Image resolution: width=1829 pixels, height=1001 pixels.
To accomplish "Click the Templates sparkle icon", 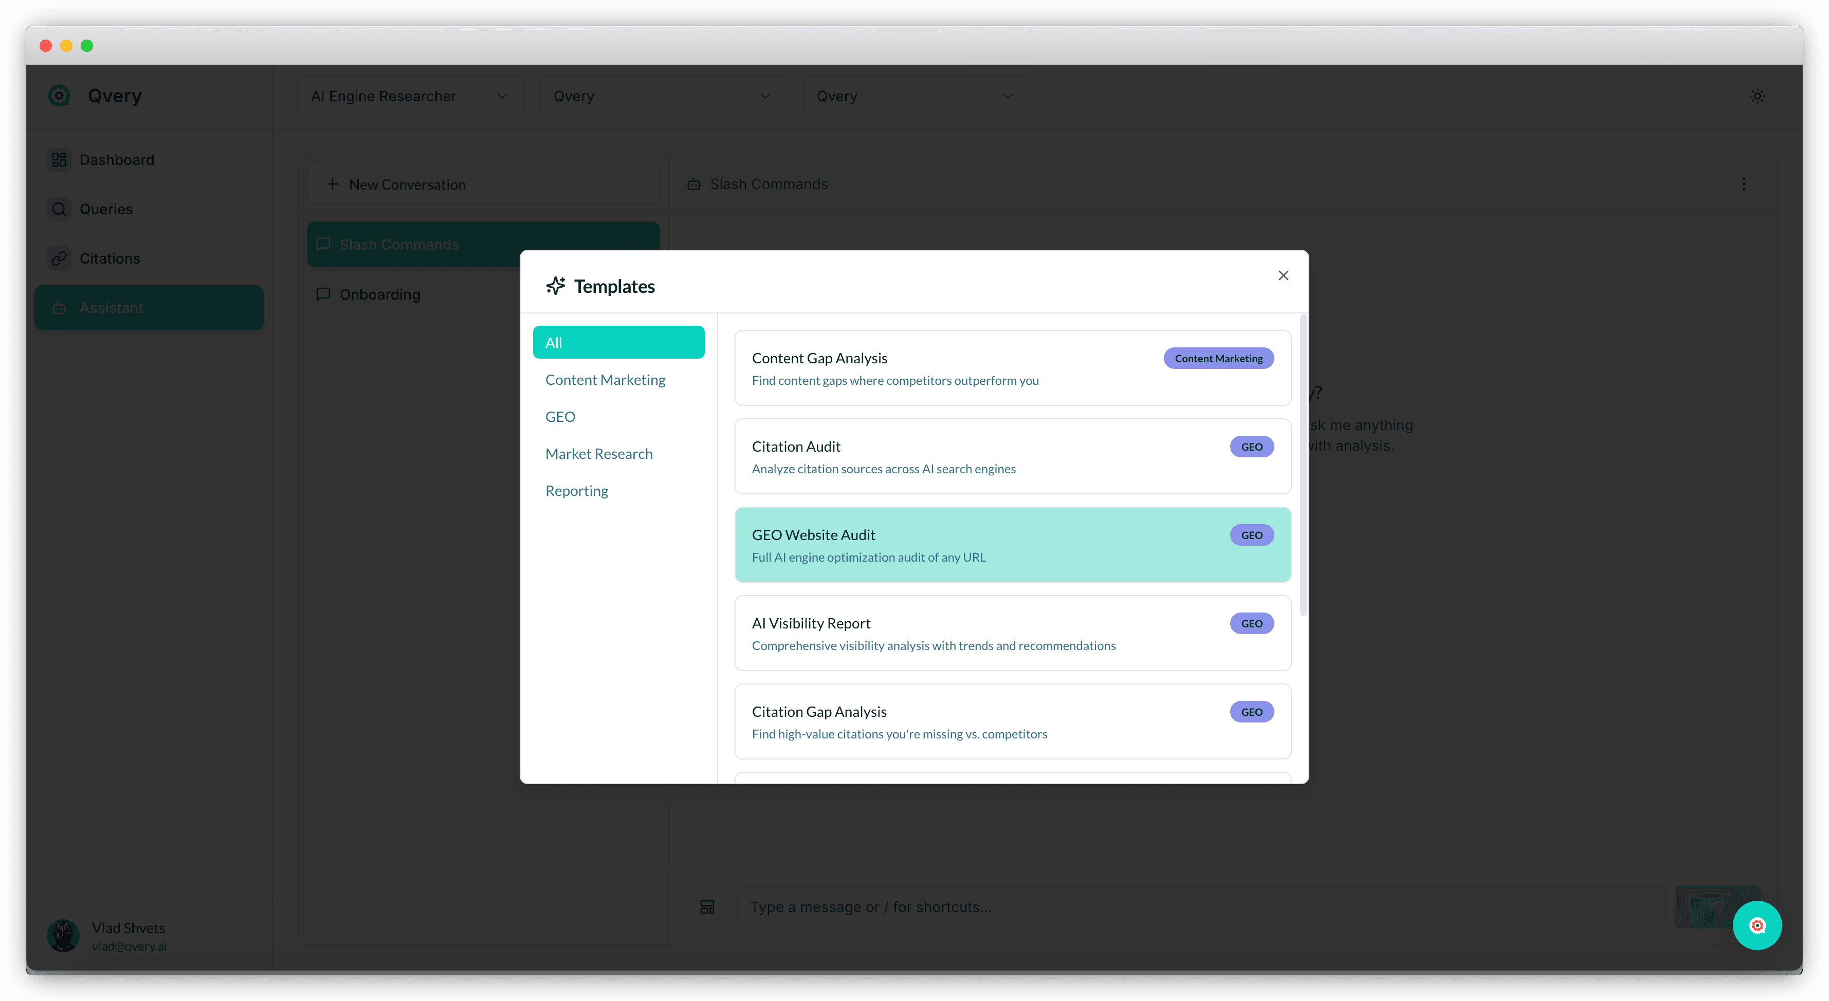I will [x=555, y=286].
